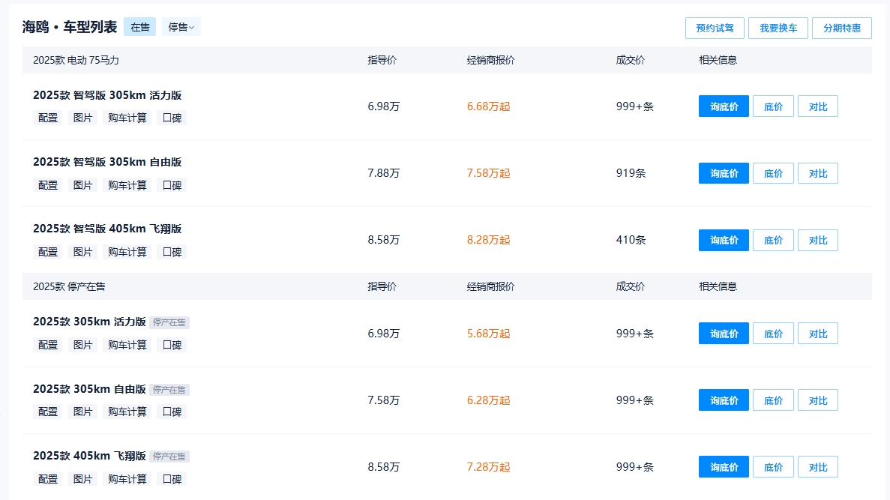Open the 停售 dropdown
This screenshot has height=500, width=890.
click(181, 27)
